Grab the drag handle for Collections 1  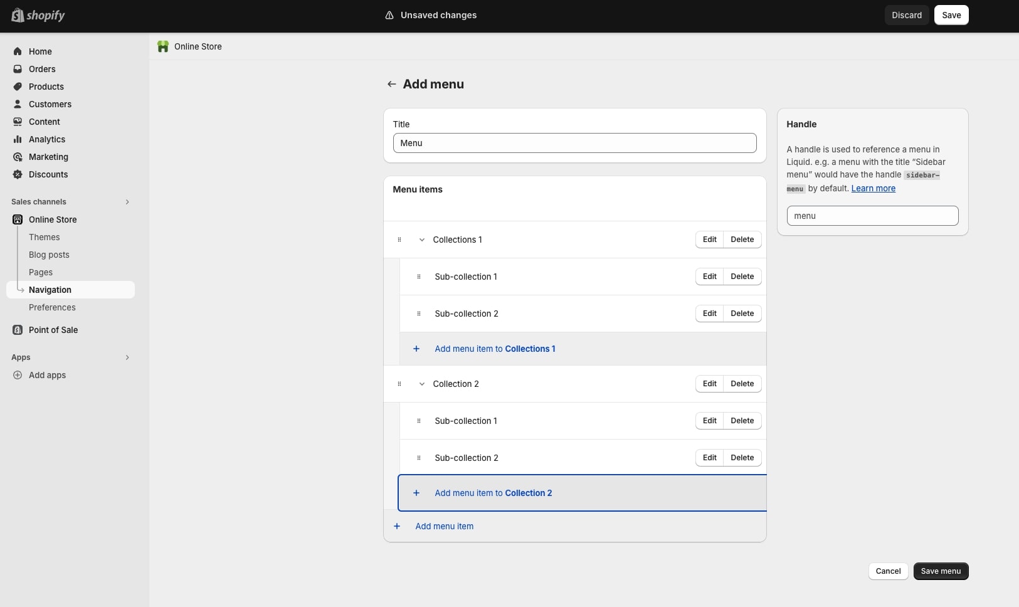[399, 240]
